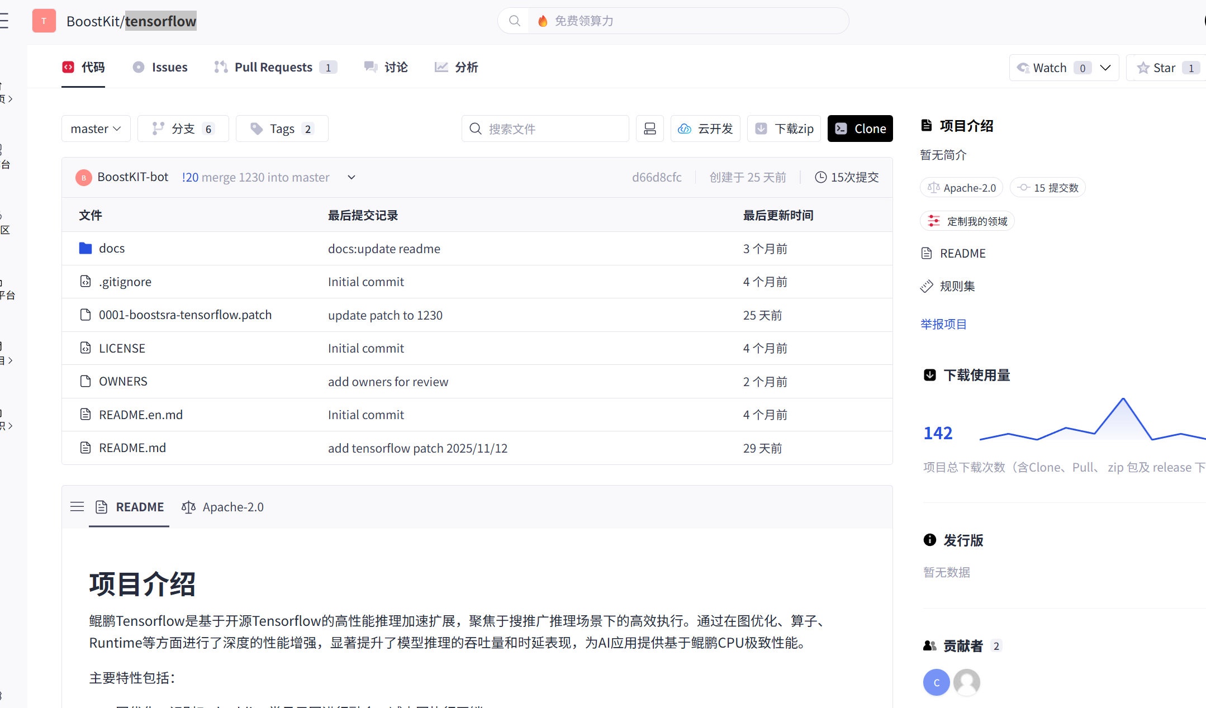The image size is (1206, 708).
Task: Click the black Clone button
Action: coord(860,129)
